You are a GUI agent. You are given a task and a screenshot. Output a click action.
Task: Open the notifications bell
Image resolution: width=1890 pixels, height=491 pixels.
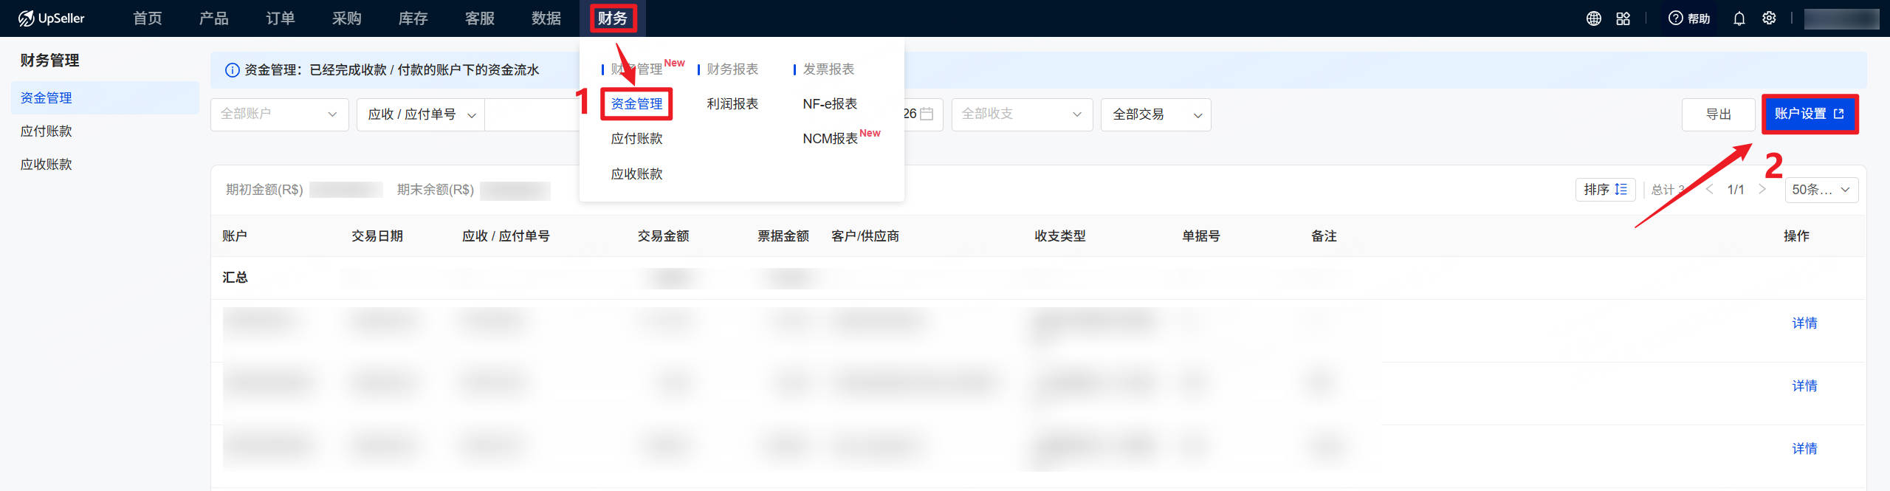pos(1739,18)
